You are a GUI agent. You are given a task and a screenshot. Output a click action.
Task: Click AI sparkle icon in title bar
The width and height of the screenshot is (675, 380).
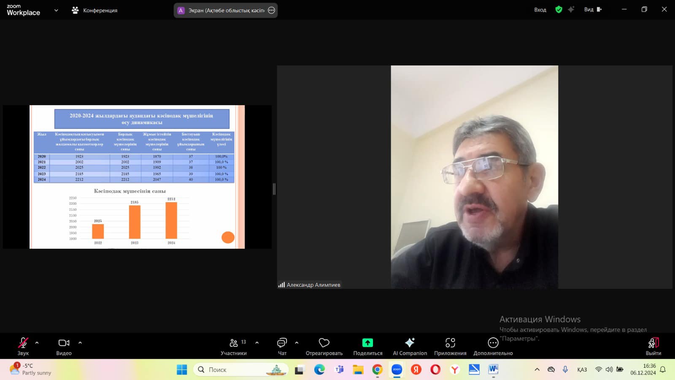[571, 9]
